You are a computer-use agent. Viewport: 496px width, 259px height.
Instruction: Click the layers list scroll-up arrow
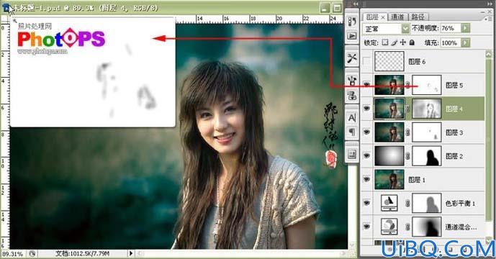[489, 54]
